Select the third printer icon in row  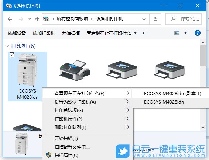click(x=122, y=70)
